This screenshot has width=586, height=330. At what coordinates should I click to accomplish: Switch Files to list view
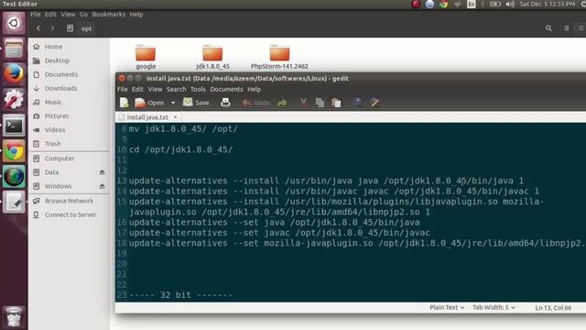pos(567,28)
